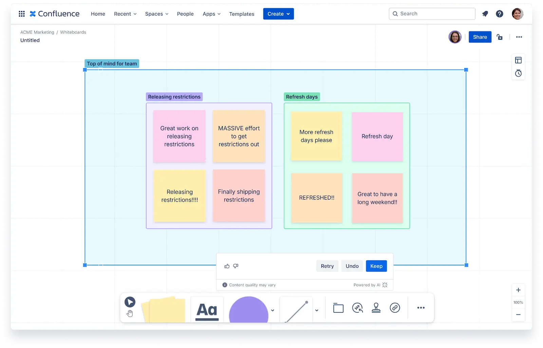
Task: Open the app switcher grid icon
Action: 22,14
